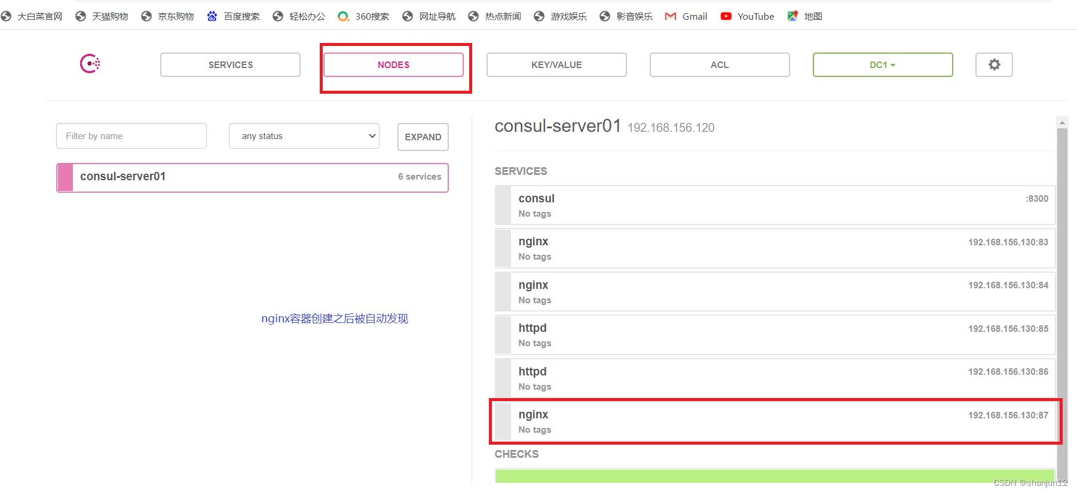Open the 大白菜官网 bookmark
The image size is (1077, 493).
(32, 16)
